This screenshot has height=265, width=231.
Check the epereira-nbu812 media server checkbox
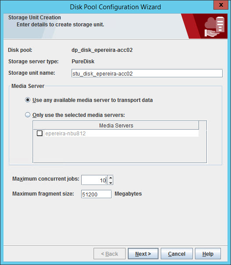[x=40, y=133]
